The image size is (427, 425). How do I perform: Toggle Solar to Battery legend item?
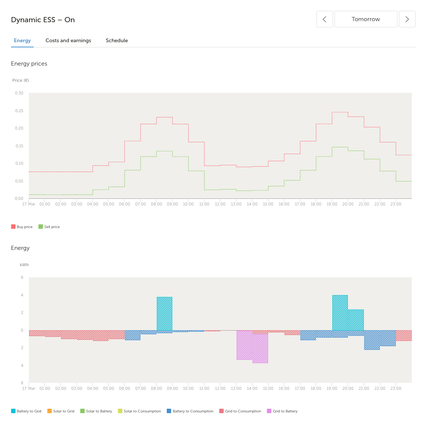96,411
